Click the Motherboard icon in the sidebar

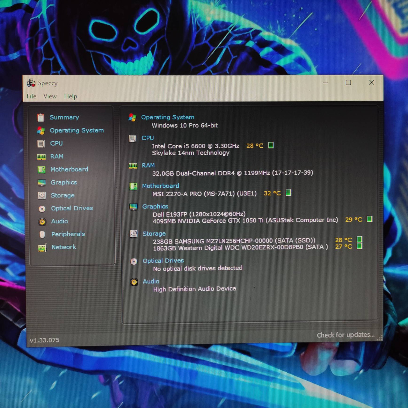click(41, 170)
